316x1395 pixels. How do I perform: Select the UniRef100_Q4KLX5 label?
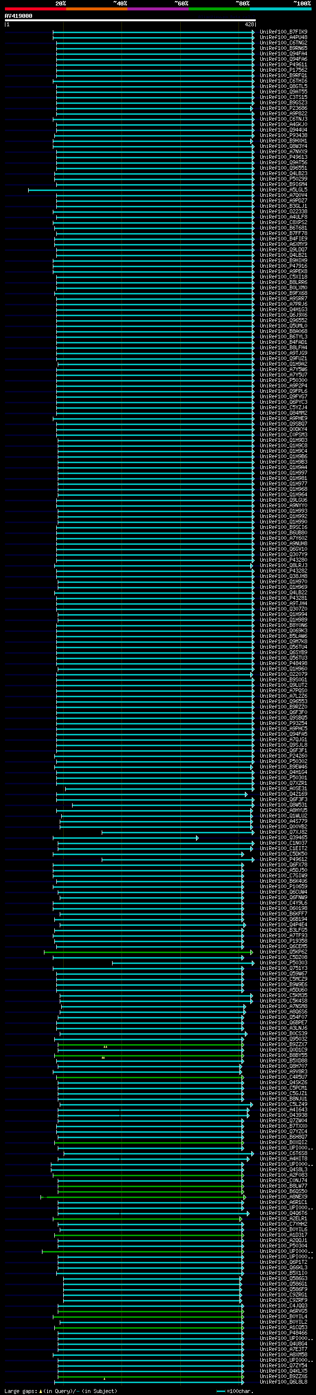(x=283, y=1371)
